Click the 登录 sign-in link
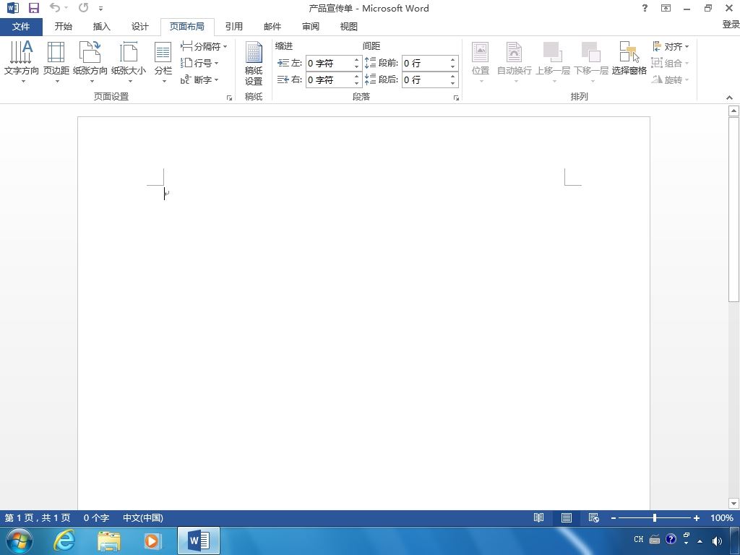 point(731,25)
